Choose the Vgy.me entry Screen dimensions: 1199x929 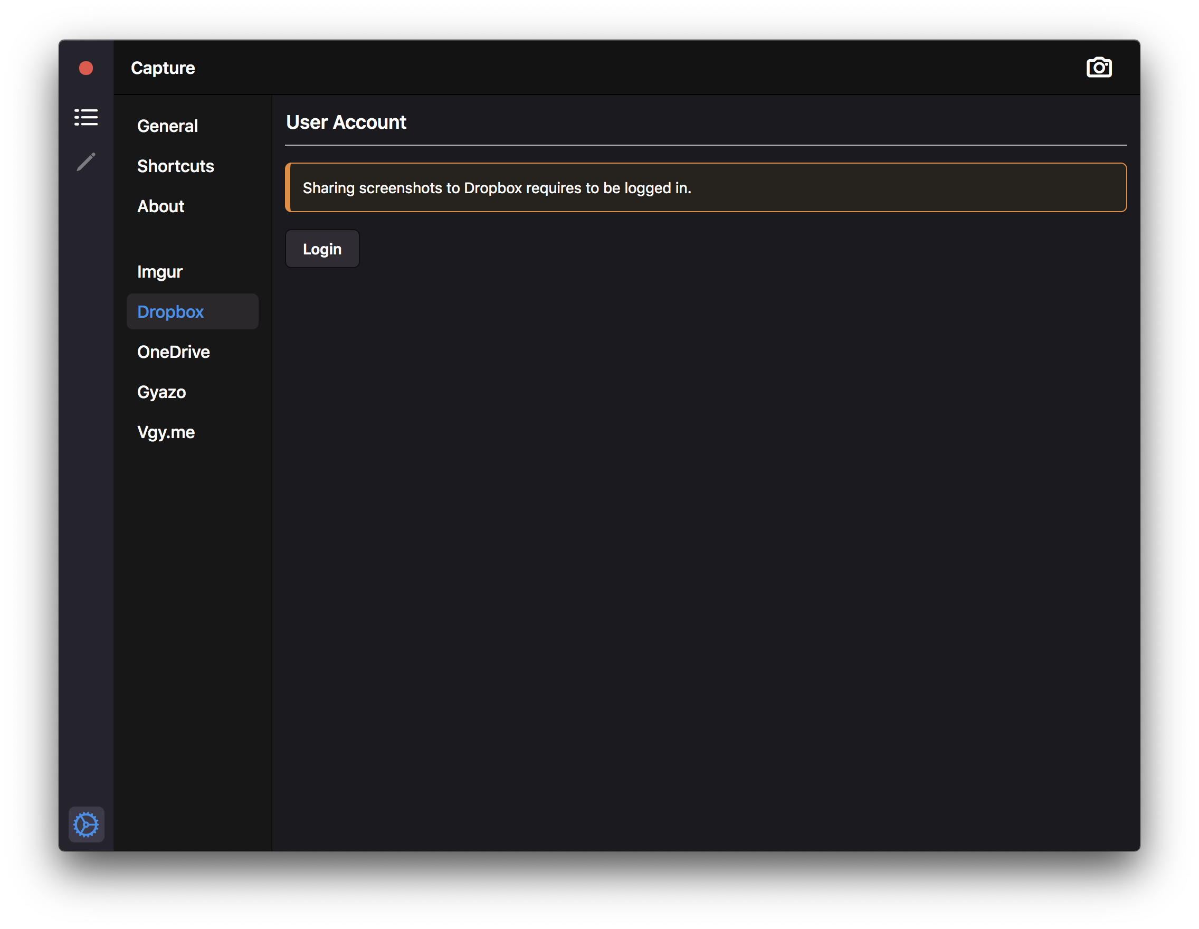click(x=166, y=432)
